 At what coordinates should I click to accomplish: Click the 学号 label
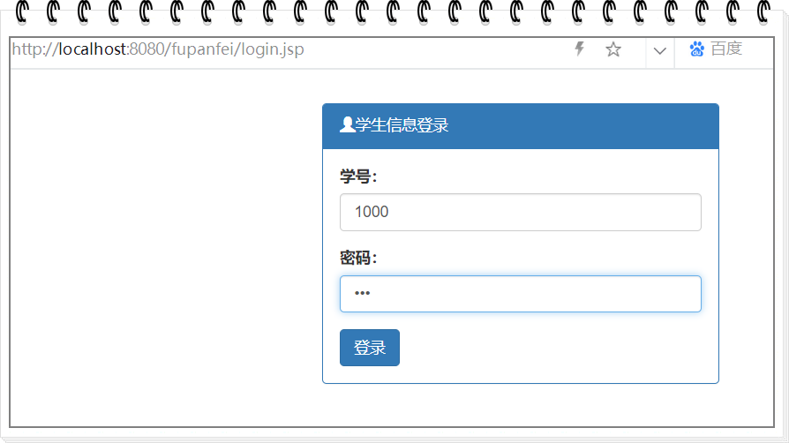(358, 176)
